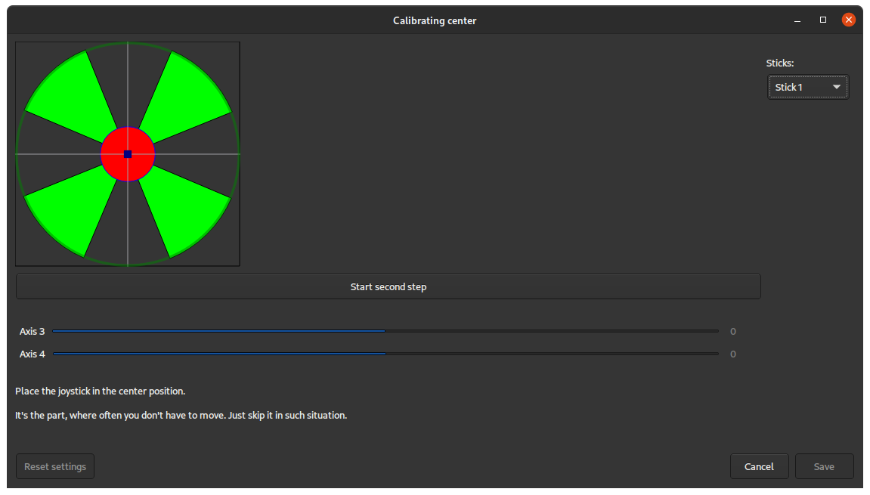Click the Axis 3 value readout showing 0
Screen dimensions: 870x495
click(732, 330)
